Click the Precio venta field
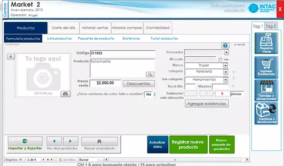Image resolution: width=284 pixels, height=166 pixels. (105, 83)
